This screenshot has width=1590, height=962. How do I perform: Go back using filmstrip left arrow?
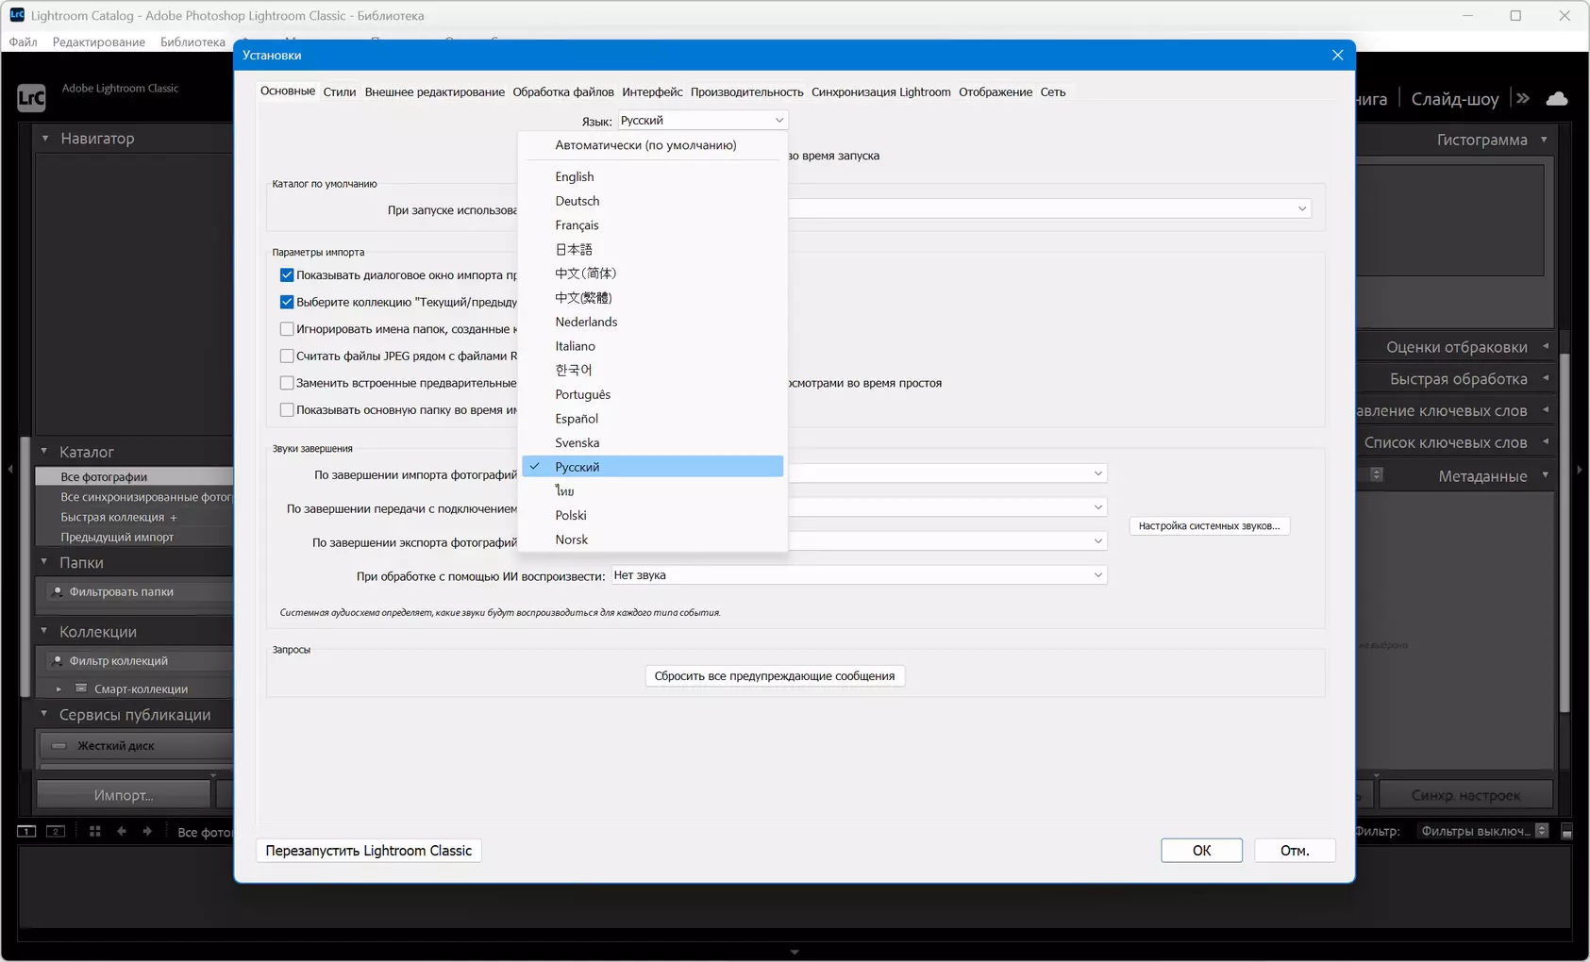(122, 831)
